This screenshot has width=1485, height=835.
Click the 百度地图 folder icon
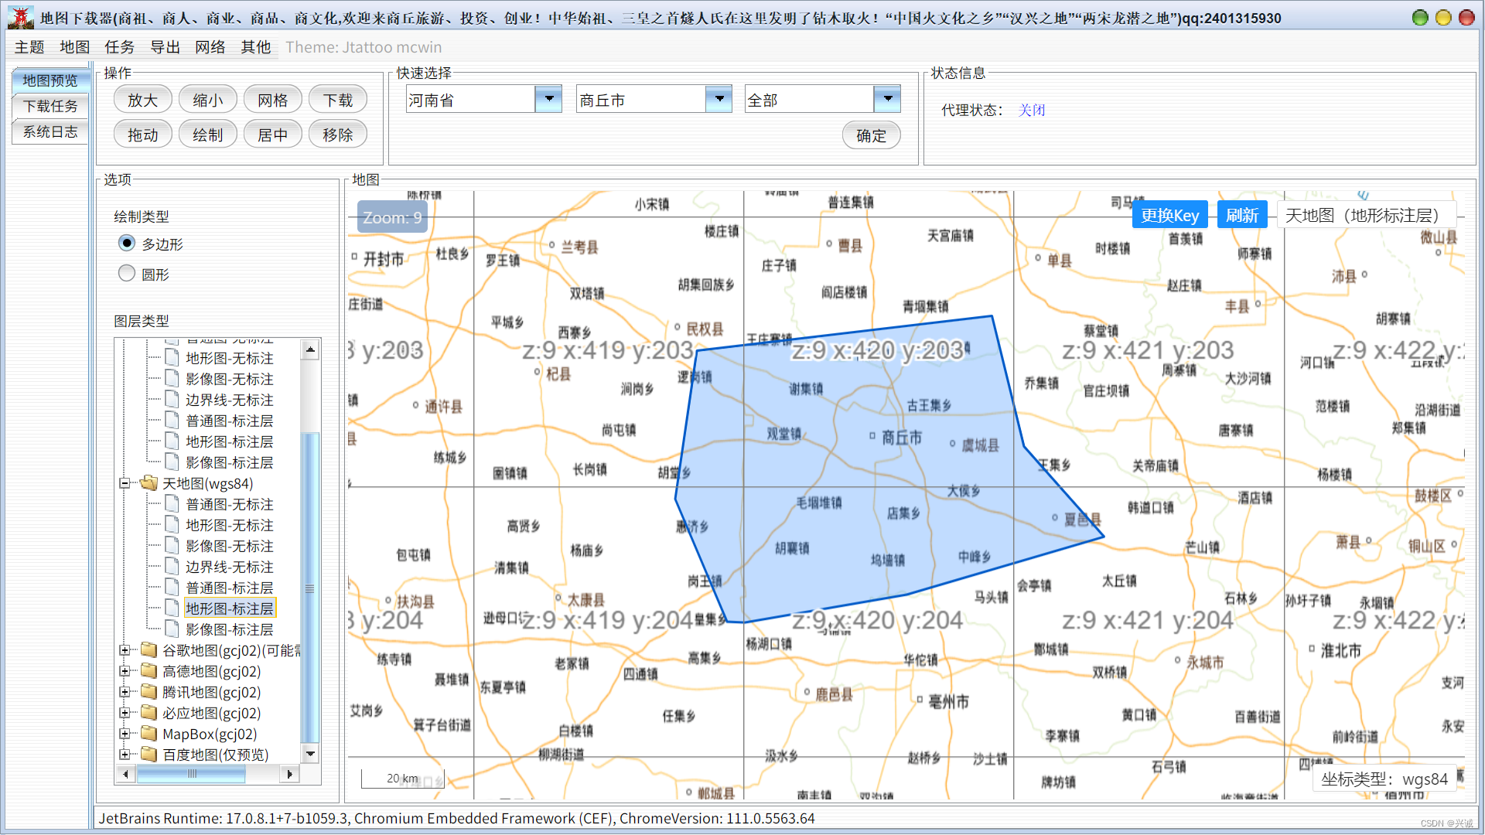[148, 755]
